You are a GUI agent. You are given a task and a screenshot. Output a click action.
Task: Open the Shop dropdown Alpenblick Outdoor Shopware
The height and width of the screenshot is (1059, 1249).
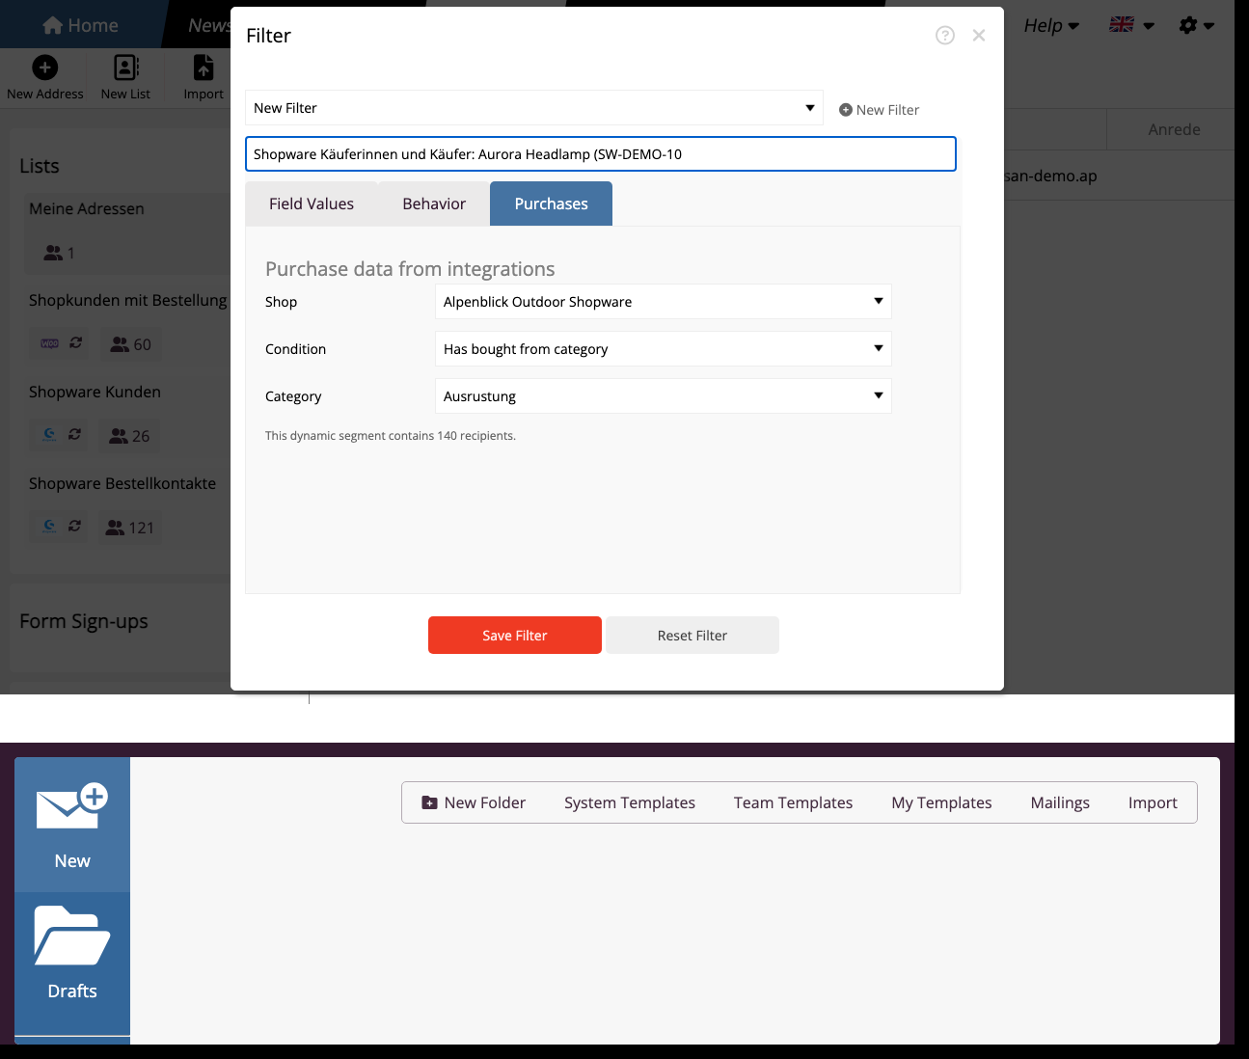click(664, 302)
